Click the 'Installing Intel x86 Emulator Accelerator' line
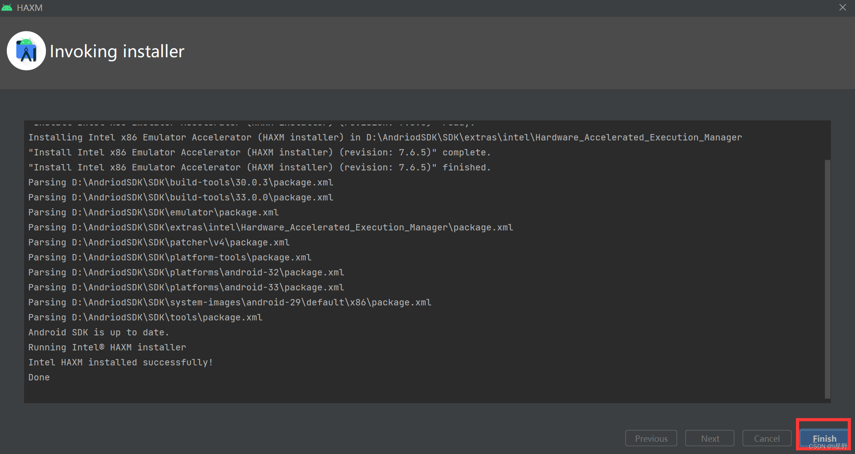 click(385, 137)
